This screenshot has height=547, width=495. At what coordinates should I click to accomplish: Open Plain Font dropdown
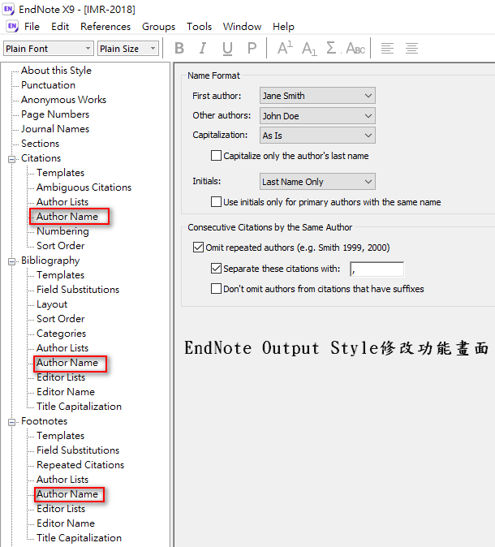pos(49,49)
